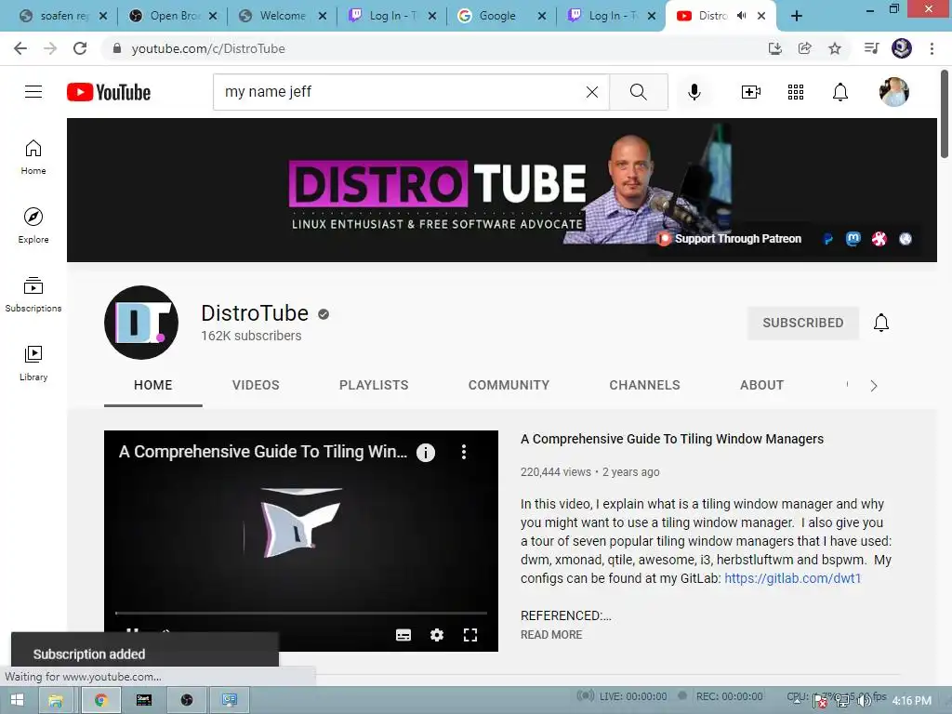Image resolution: width=952 pixels, height=714 pixels.
Task: Go to Home in the sidebar
Action: click(x=33, y=157)
